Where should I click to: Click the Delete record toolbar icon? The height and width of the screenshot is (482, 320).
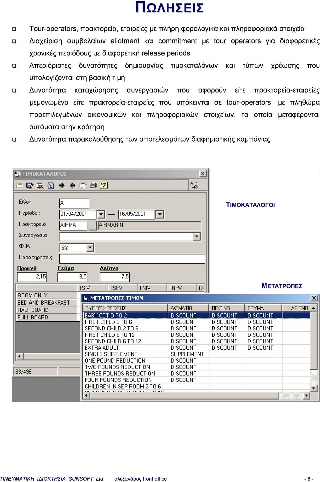pyautogui.click(x=40, y=185)
